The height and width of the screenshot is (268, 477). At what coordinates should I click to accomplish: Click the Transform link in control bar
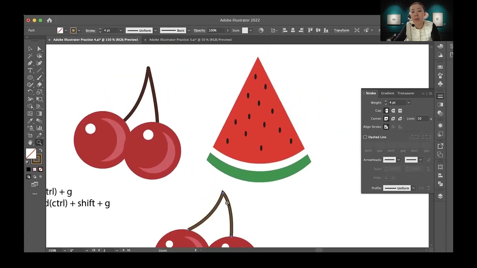[341, 31]
